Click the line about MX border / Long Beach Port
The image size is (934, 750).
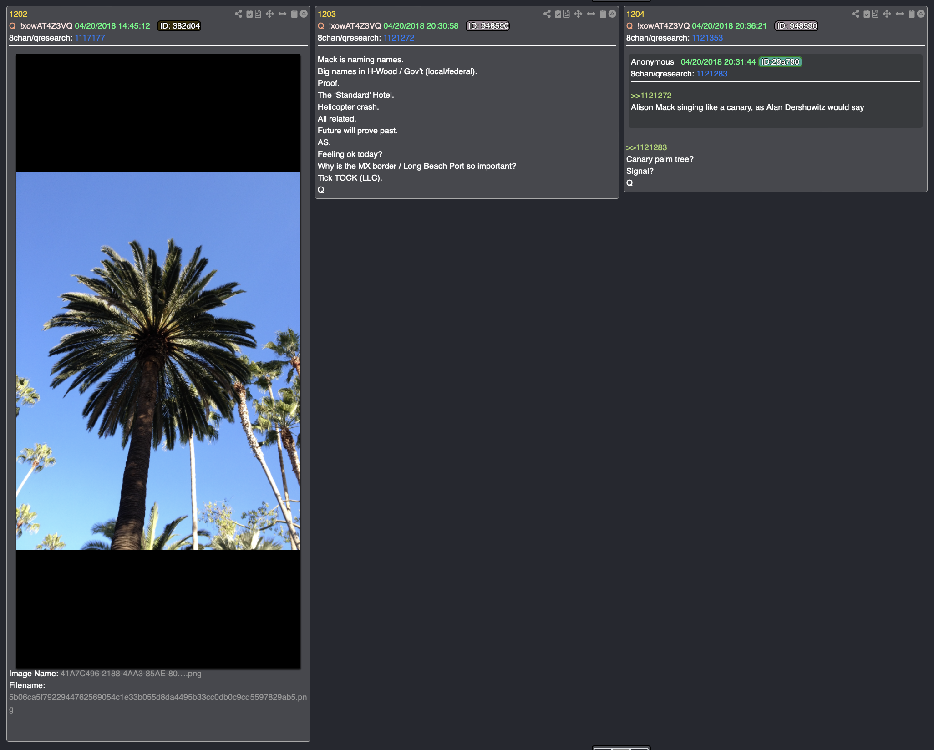(x=417, y=166)
